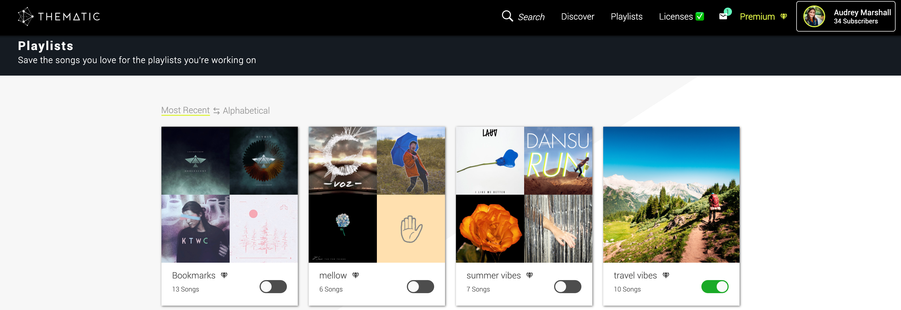Viewport: 901px width, 310px height.
Task: Open the travel vibes hiking cover thumbnail
Action: (671, 195)
